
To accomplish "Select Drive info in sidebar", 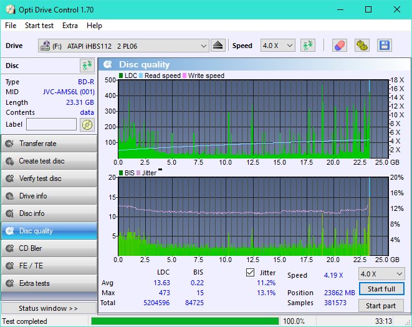I will coord(49,196).
